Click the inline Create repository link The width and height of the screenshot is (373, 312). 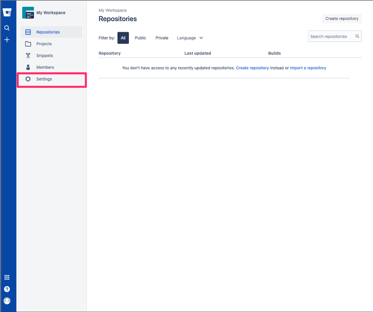[x=252, y=68]
